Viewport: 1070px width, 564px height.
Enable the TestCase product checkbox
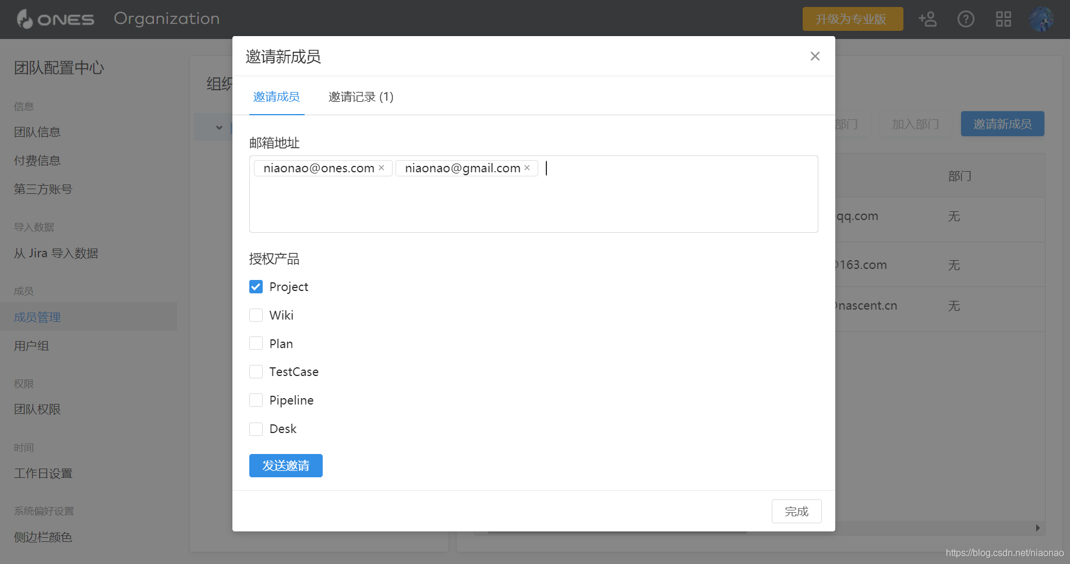tap(256, 371)
